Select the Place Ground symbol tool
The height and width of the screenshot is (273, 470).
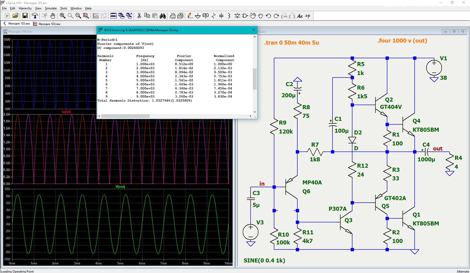point(198,16)
